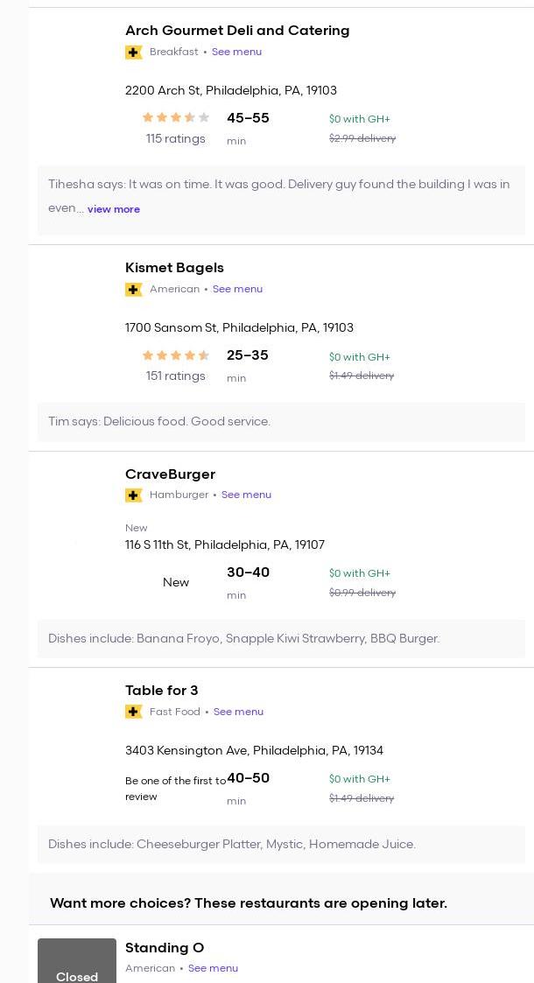Open the Kismet Bagels restaurant page
The image size is (534, 983).
click(x=174, y=268)
